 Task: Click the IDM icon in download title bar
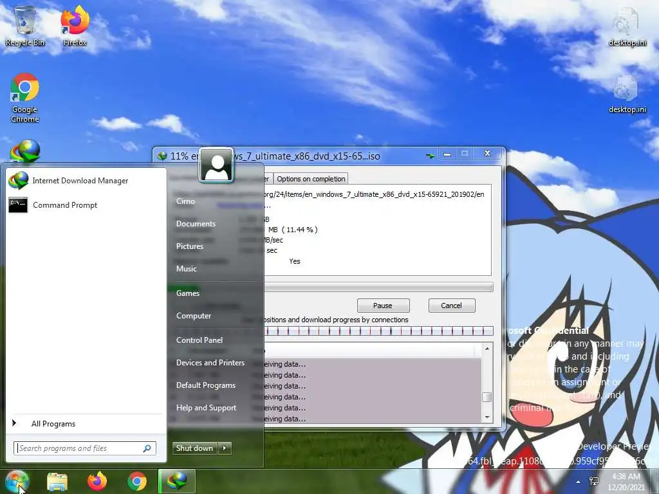[x=162, y=156]
